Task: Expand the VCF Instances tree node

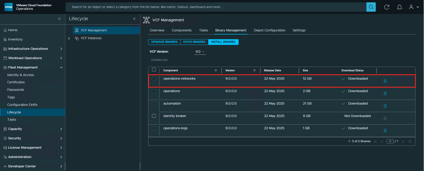Action: click(x=69, y=38)
